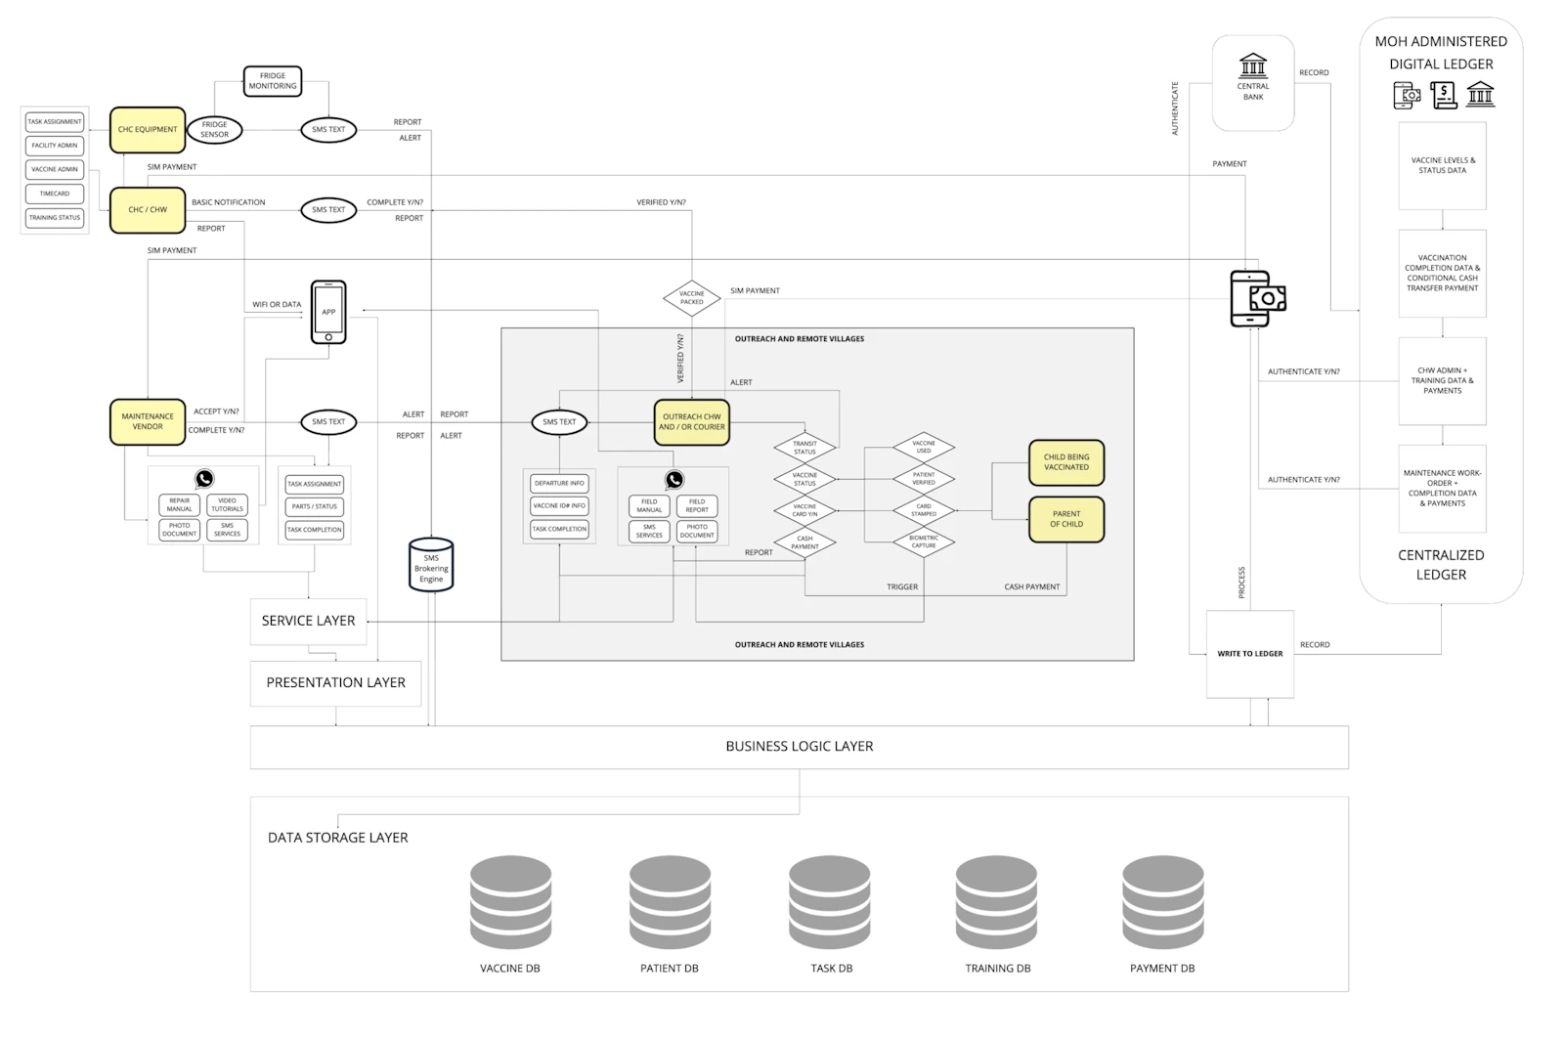Select the Maintenance Vendor yellow box
This screenshot has height=1038, width=1564.
click(148, 421)
